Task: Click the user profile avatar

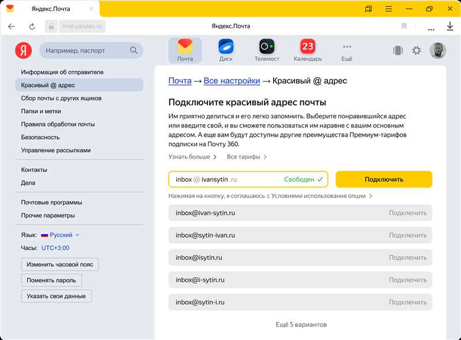Action: [x=438, y=50]
